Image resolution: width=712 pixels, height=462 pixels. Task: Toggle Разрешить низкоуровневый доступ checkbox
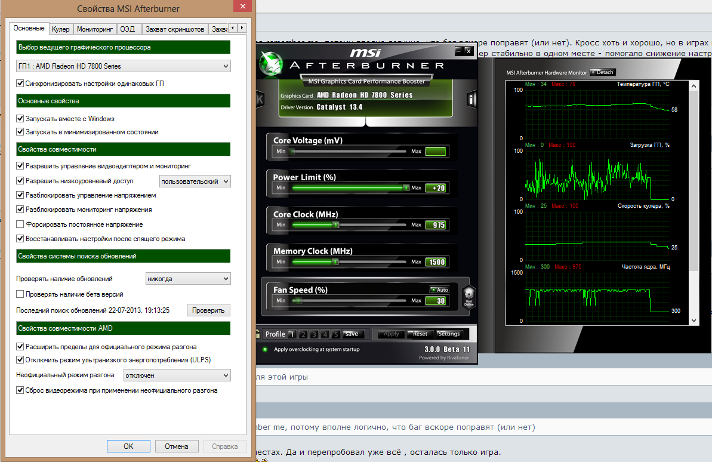[20, 181]
